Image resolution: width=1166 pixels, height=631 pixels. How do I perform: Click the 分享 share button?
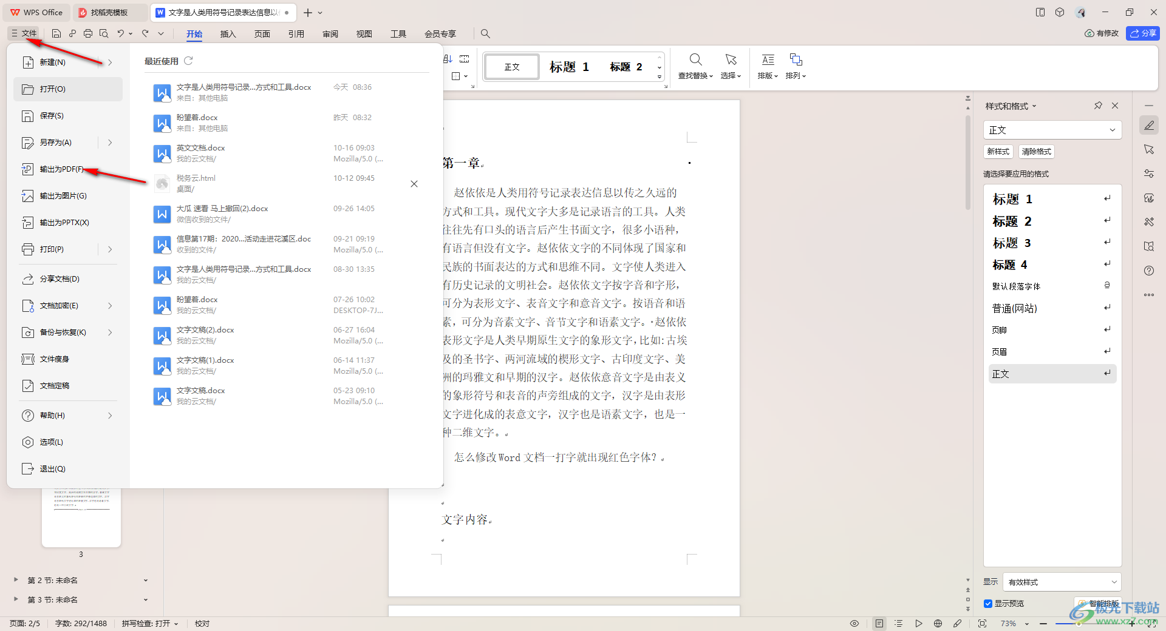tap(1143, 33)
